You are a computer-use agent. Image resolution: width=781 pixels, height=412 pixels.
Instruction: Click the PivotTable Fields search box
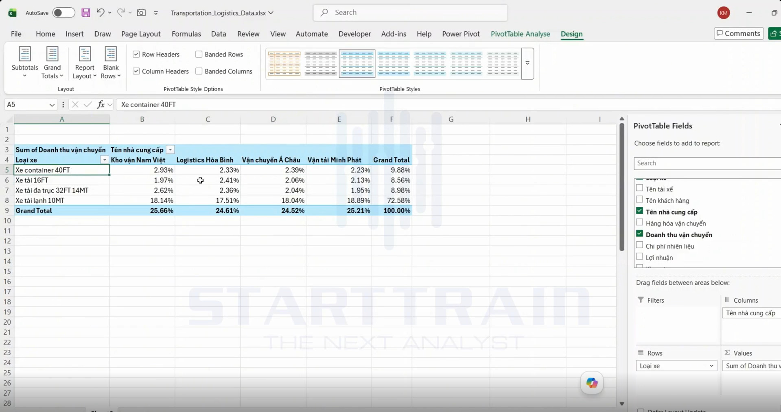pos(707,163)
